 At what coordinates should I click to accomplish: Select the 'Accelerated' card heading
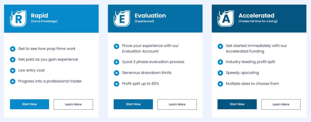click(x=256, y=16)
